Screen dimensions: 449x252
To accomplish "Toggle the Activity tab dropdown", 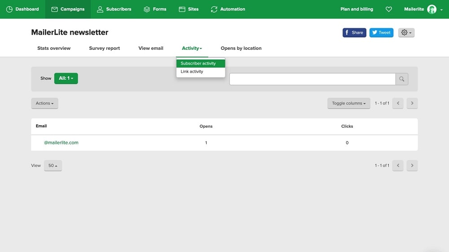I will click(x=192, y=48).
